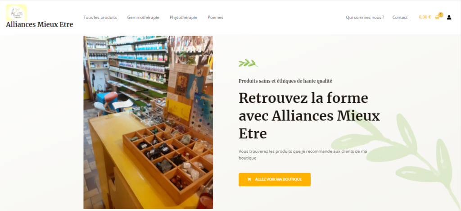461x211 pixels.
Task: Click the cart item count badge
Action: 440,14
